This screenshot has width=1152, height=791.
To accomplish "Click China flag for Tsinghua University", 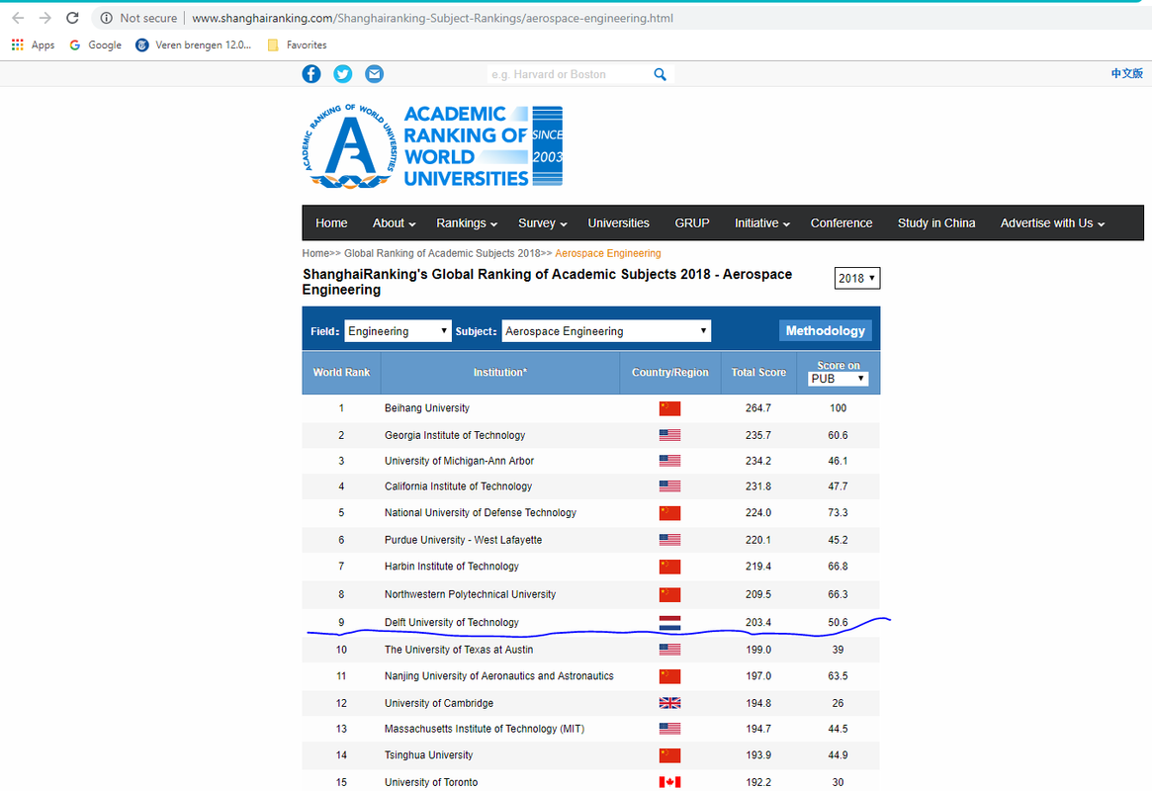I will click(x=669, y=755).
